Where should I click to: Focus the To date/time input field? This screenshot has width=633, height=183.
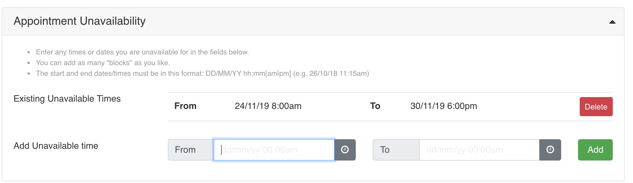479,150
